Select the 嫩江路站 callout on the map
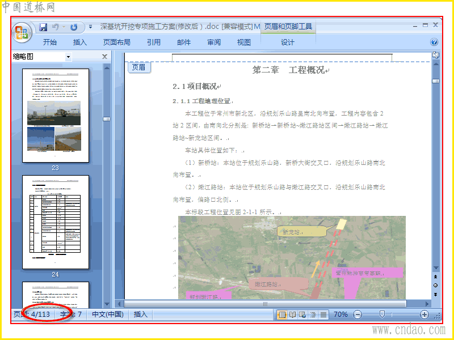454x340 pixels. click(278, 284)
